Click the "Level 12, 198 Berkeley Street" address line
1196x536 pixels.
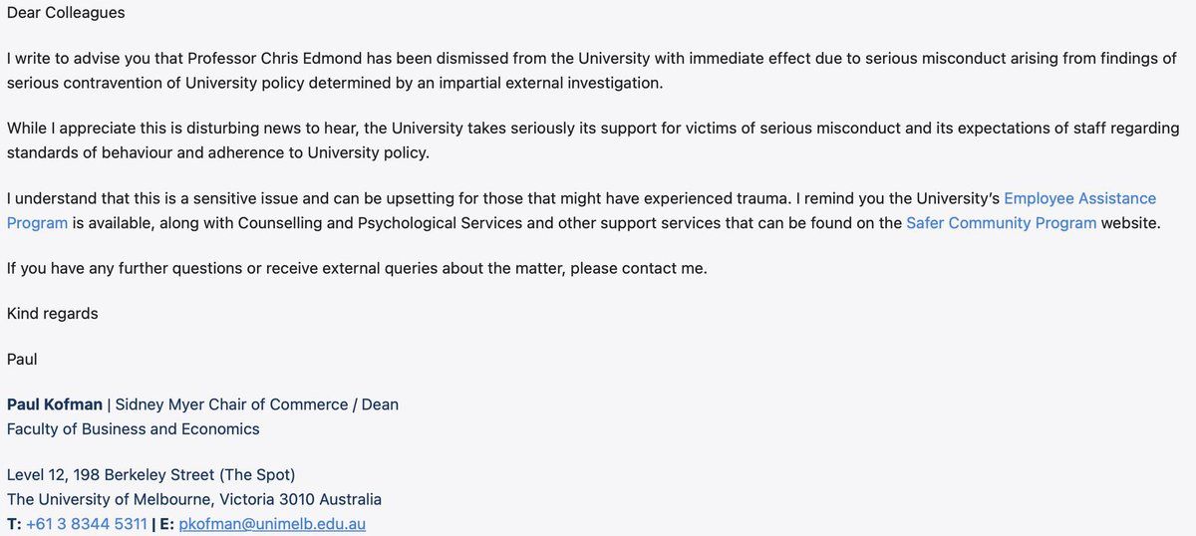point(151,474)
